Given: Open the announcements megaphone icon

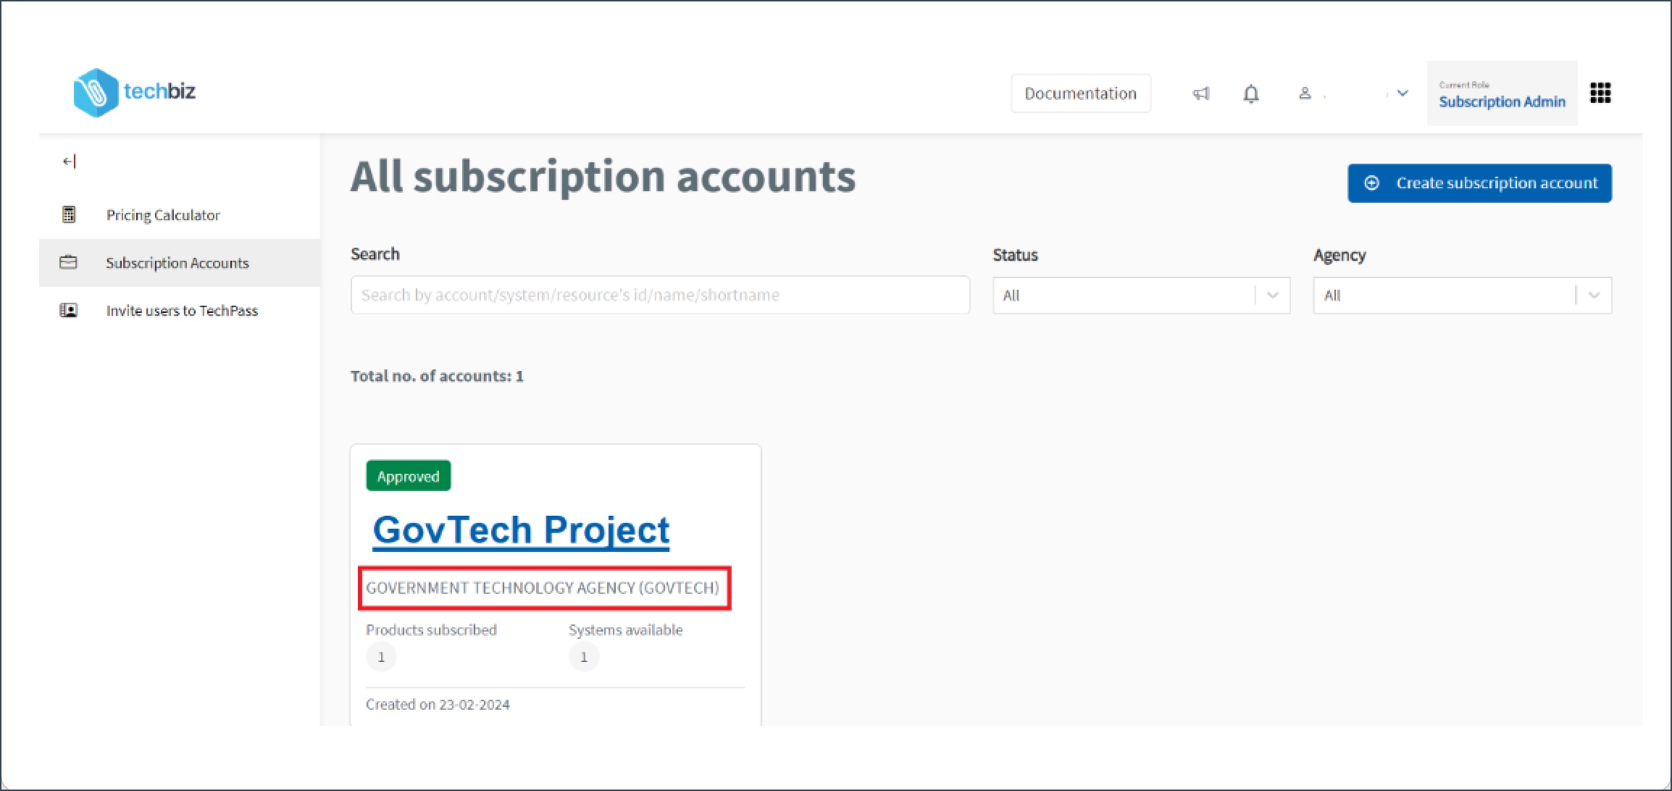Looking at the screenshot, I should [x=1201, y=93].
